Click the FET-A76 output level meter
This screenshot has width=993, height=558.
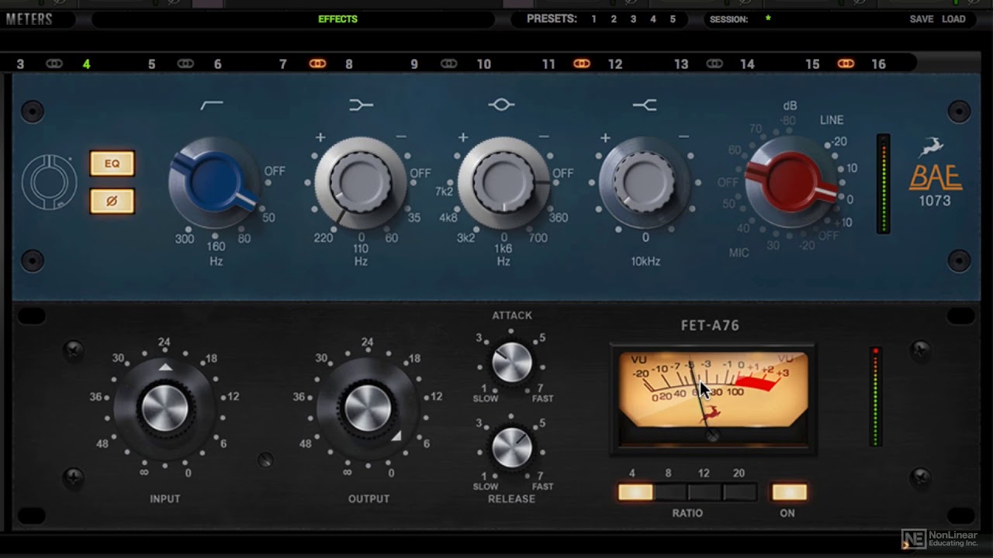[876, 397]
